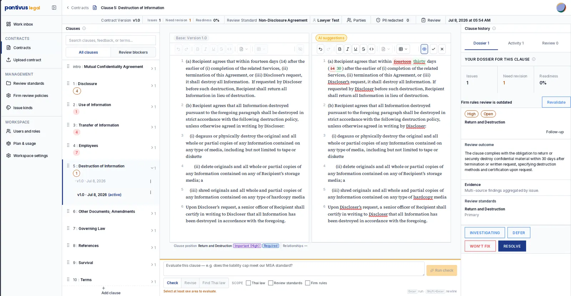This screenshot has height=296, width=571.
Task: Click the Defer button
Action: coord(519,233)
